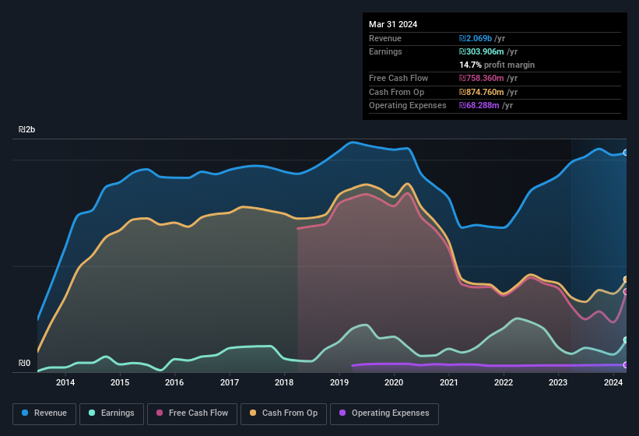Click the 2017 x-axis label
Screen dimensions: 639x436
click(230, 382)
